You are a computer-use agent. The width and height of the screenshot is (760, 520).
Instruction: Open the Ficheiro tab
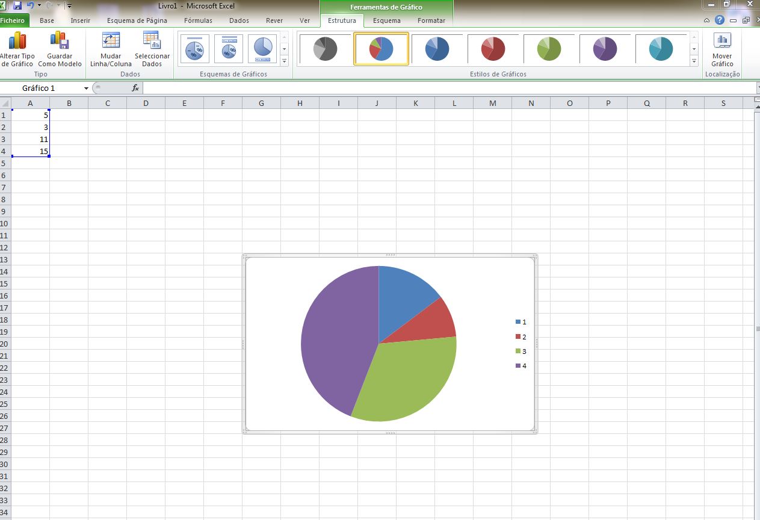coord(13,20)
